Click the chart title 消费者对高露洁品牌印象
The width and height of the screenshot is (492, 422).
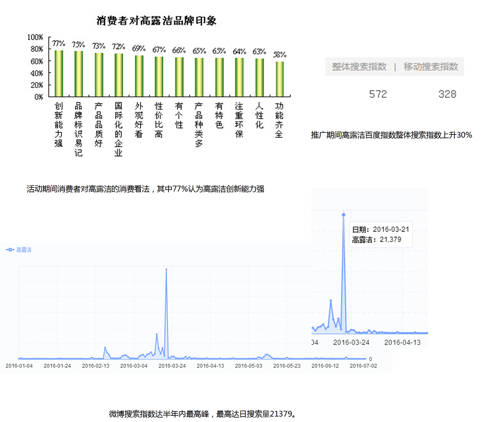[x=156, y=21]
